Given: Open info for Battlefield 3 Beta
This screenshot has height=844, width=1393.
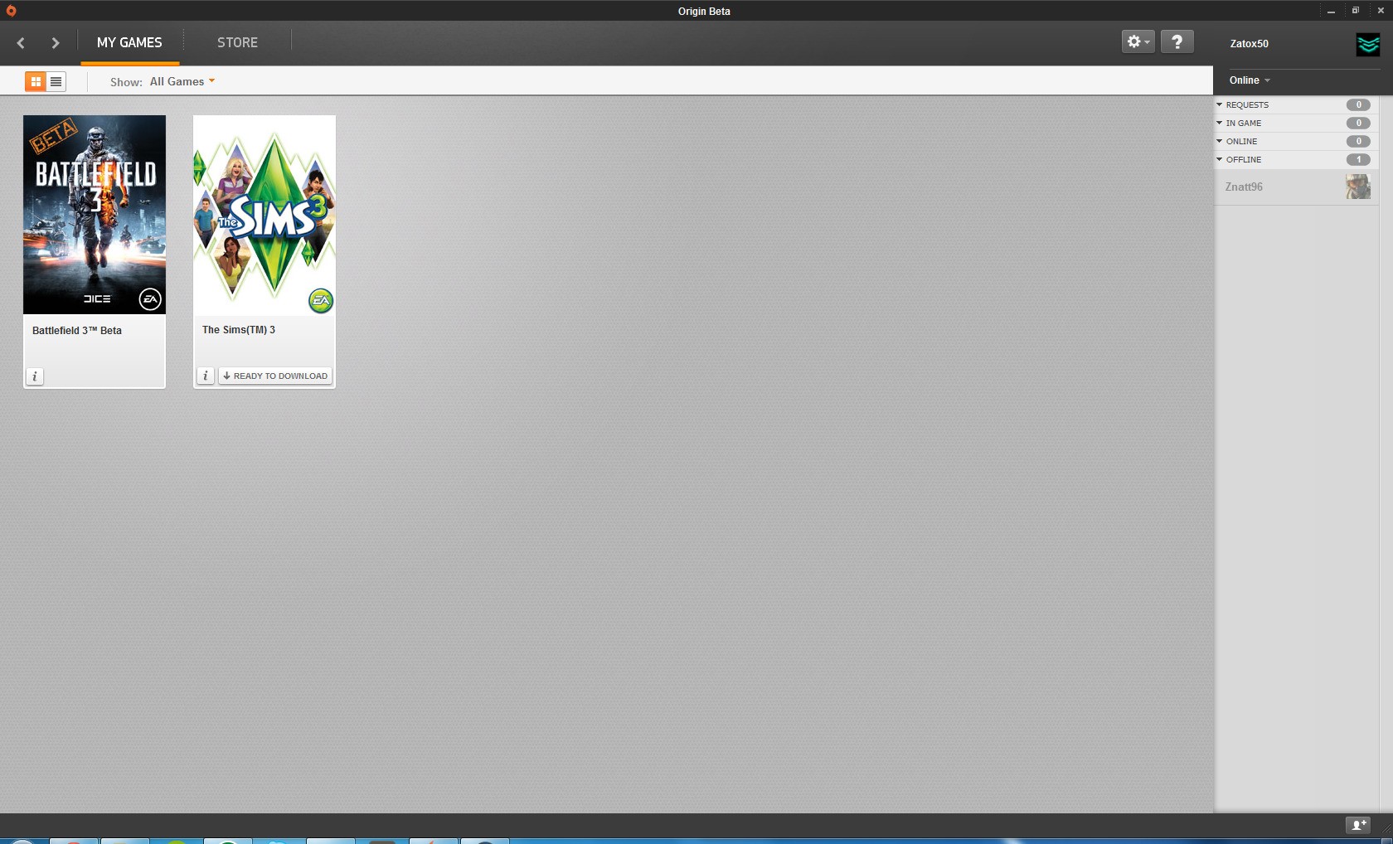Looking at the screenshot, I should pos(35,376).
